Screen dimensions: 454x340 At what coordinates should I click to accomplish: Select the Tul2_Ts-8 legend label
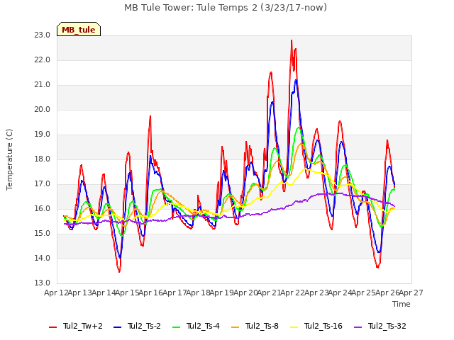click(x=262, y=326)
